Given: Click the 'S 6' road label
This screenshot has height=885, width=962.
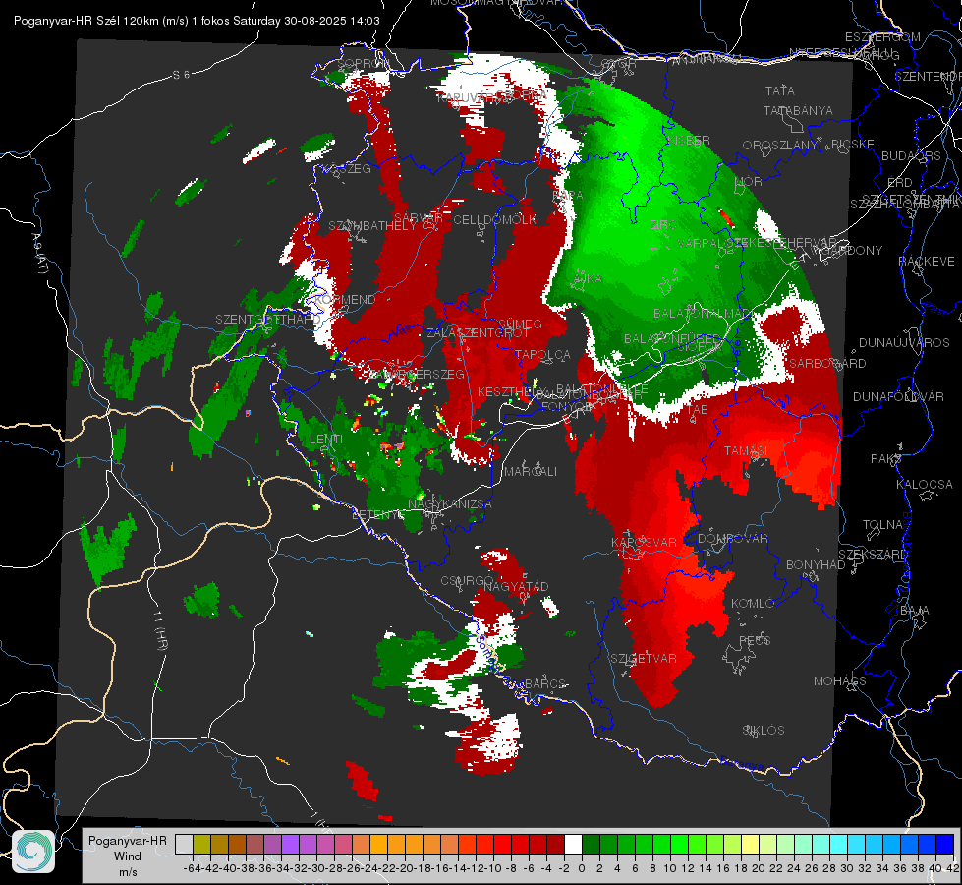Looking at the screenshot, I should coord(181,75).
